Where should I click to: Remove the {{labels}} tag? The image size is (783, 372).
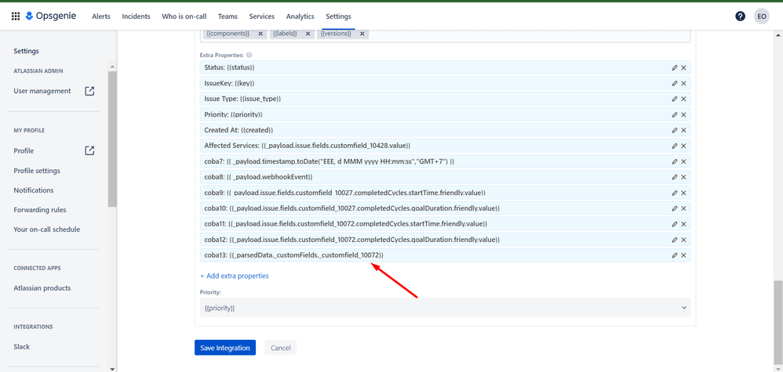tap(308, 34)
